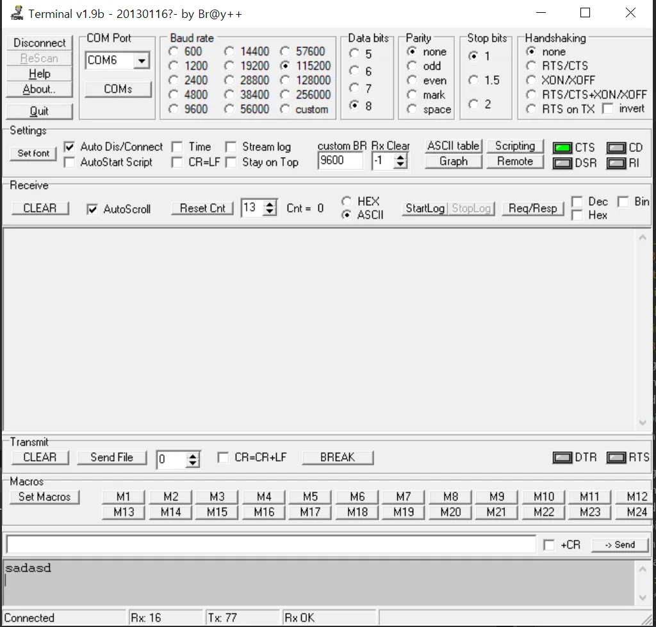Increase the Transmit delay spinner

tap(192, 456)
